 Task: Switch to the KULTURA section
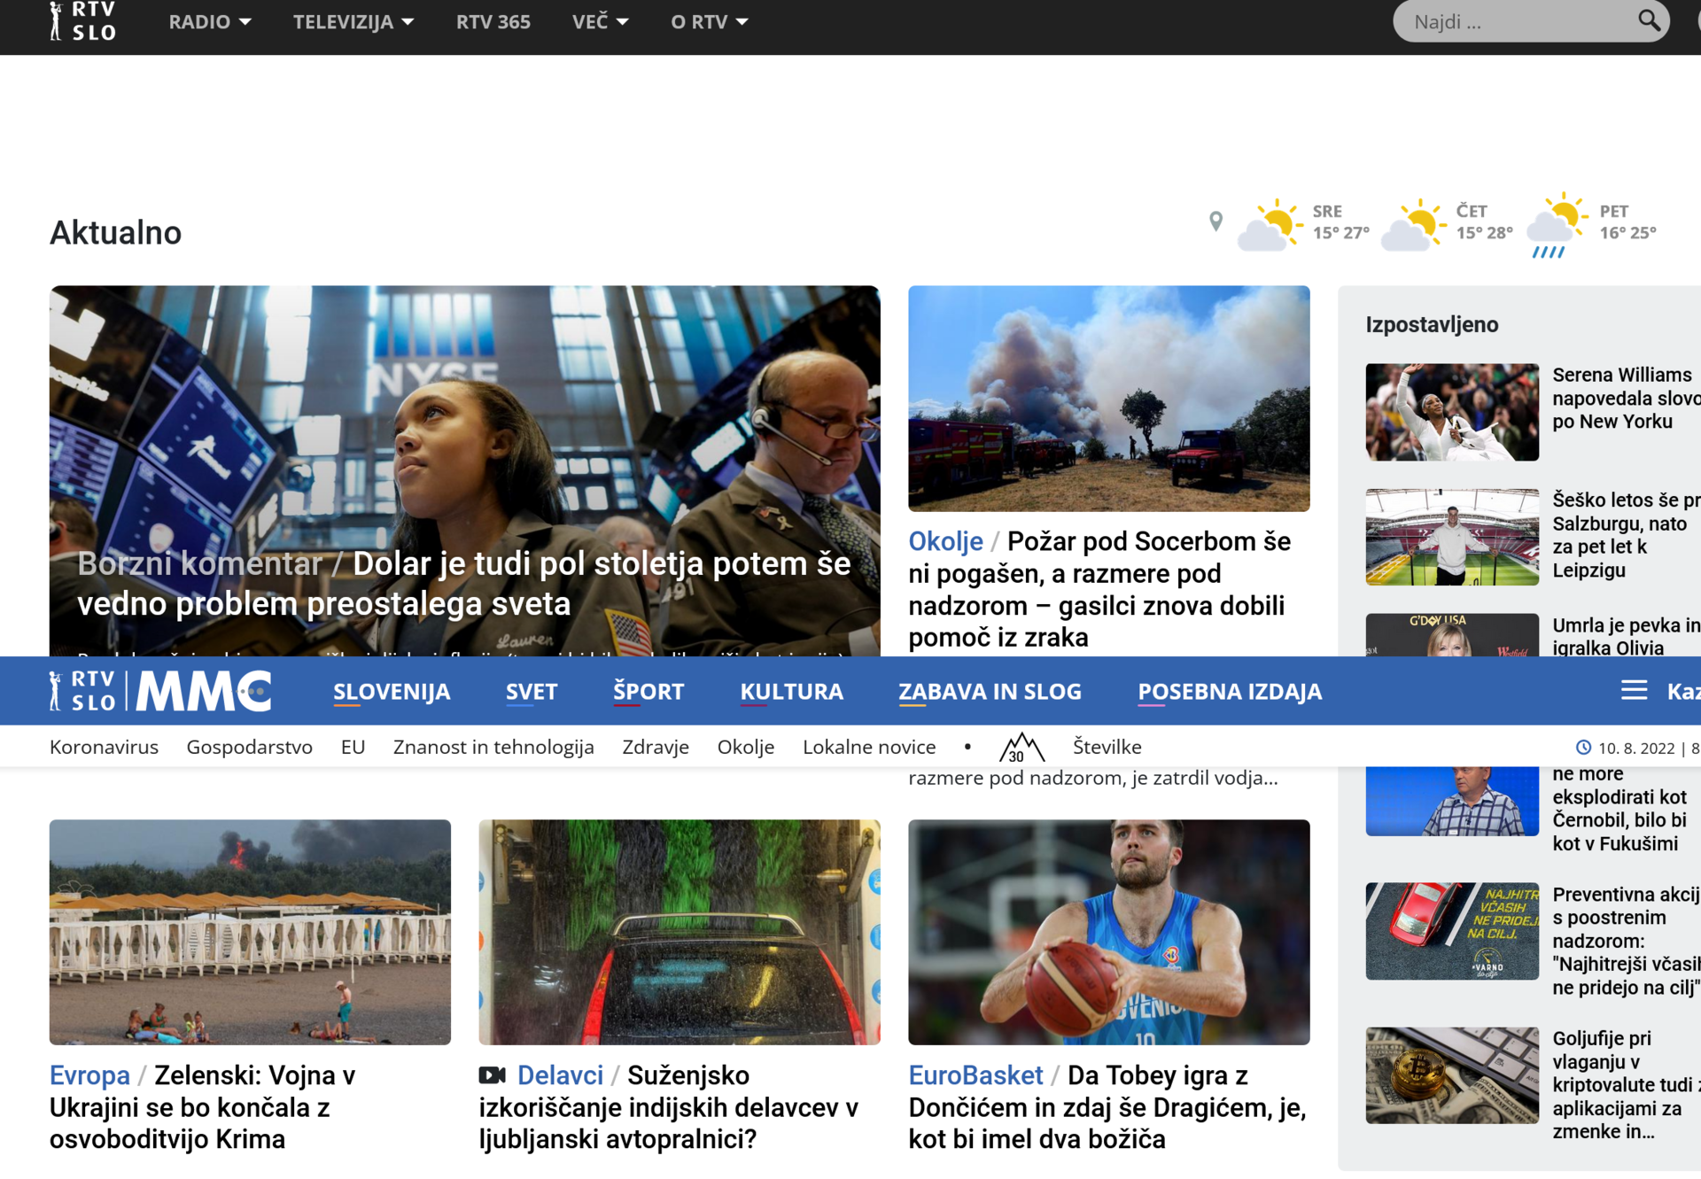(791, 692)
